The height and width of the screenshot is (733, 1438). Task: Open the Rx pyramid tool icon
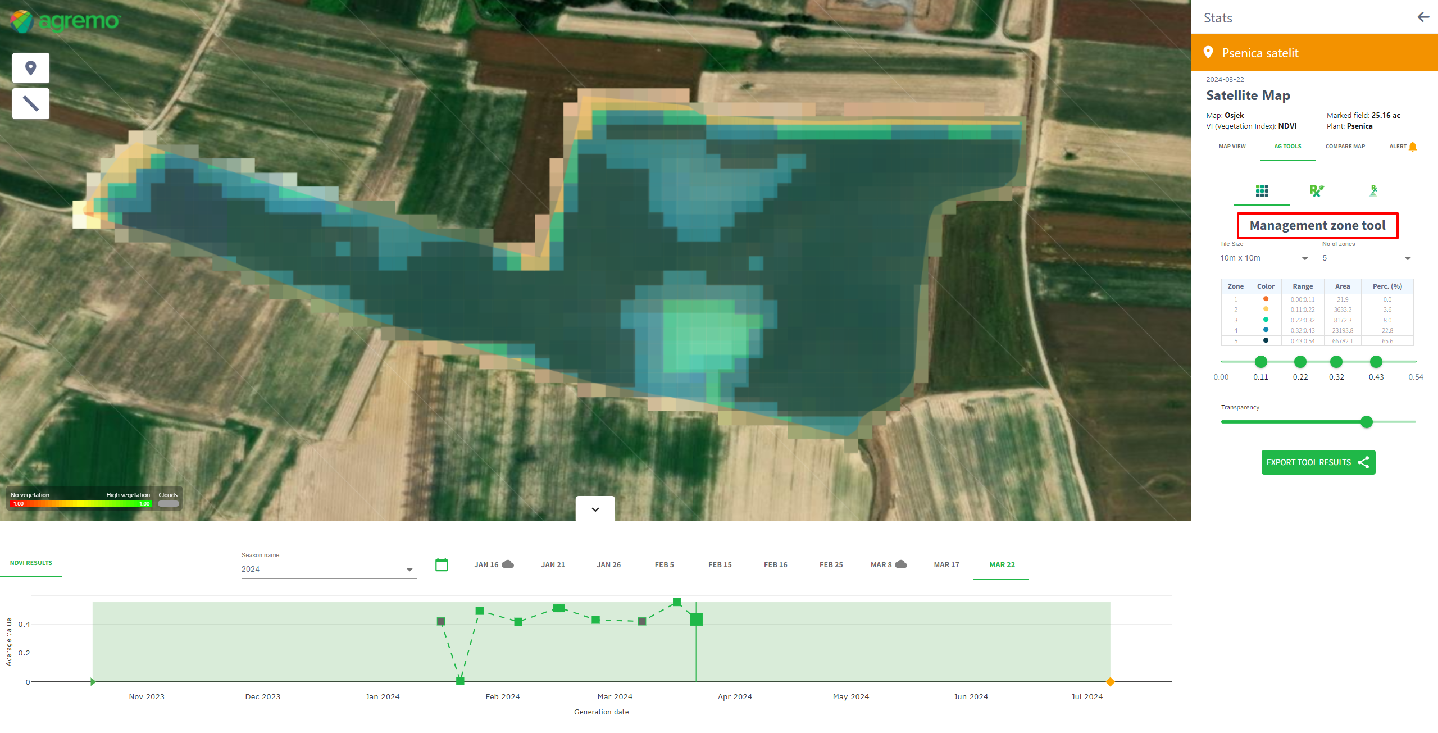click(x=1373, y=191)
